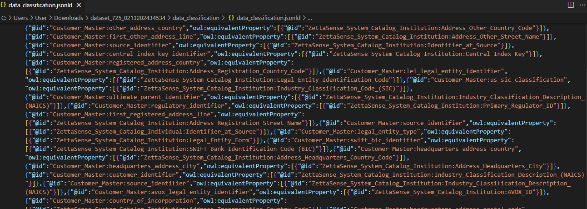
Task: Expand the trailing breadcrumb ellipsis
Action: pos(310,18)
